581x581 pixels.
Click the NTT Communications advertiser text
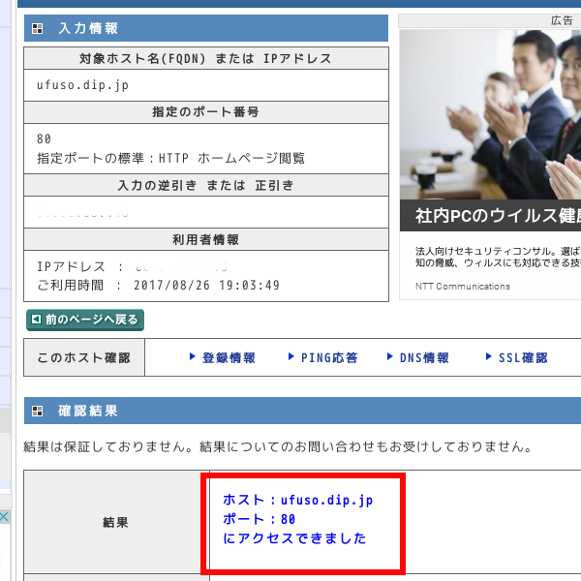pos(463,287)
